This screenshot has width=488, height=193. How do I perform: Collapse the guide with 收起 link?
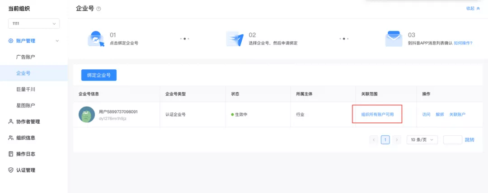(473, 9)
